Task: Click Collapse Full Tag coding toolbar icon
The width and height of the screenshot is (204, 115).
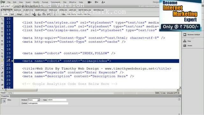Action: pyautogui.click(x=2, y=28)
